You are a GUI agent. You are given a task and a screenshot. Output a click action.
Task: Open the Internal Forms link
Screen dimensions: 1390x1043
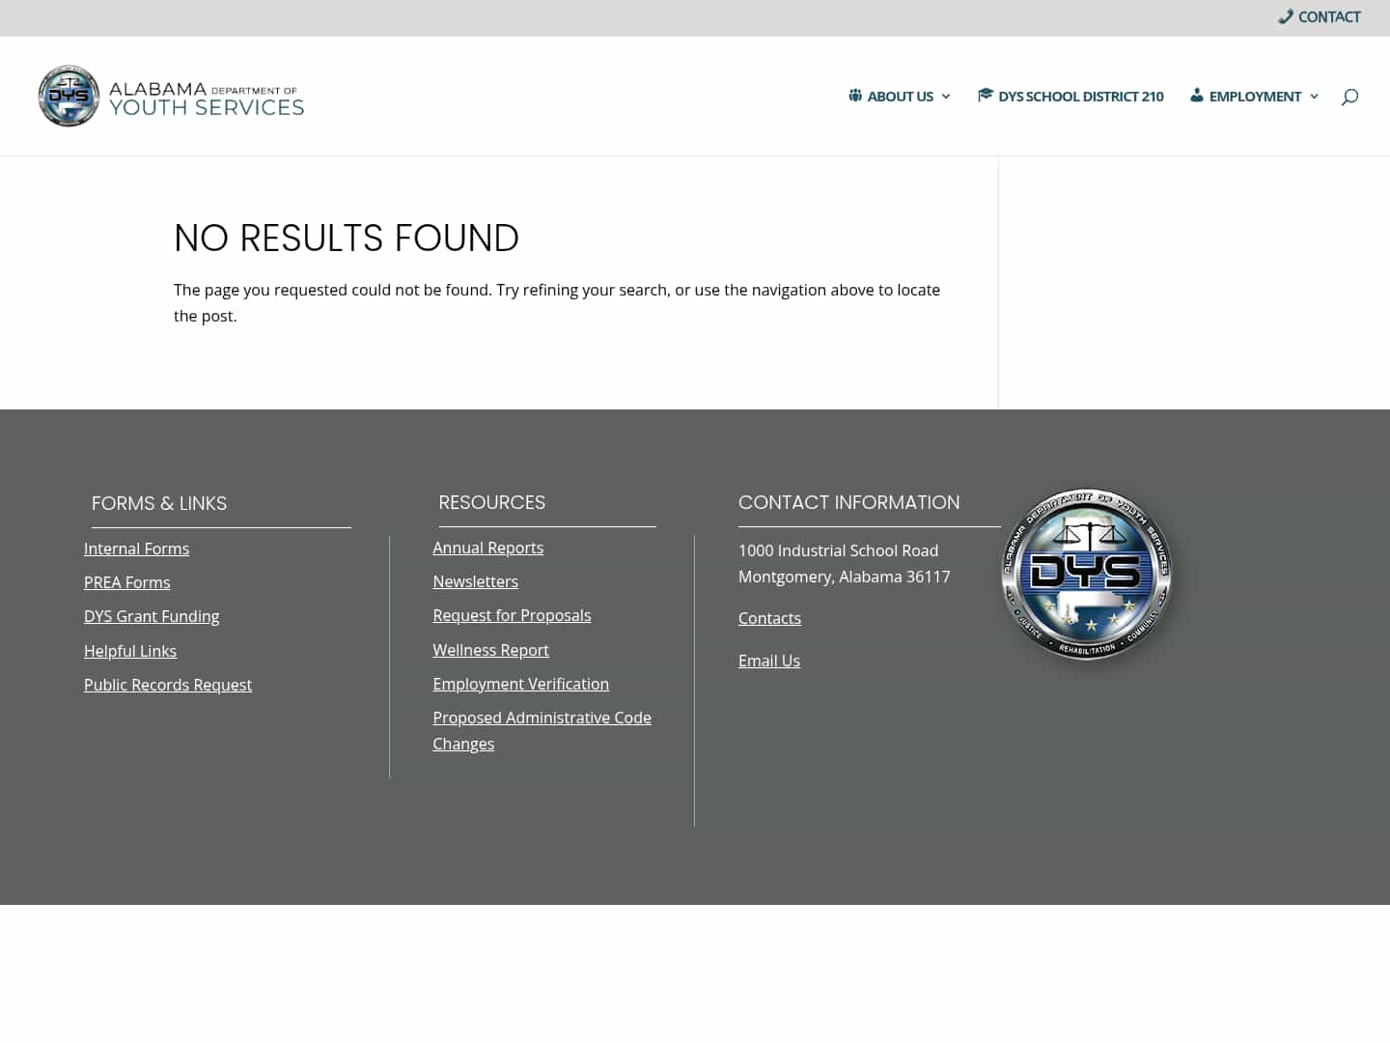136,549
